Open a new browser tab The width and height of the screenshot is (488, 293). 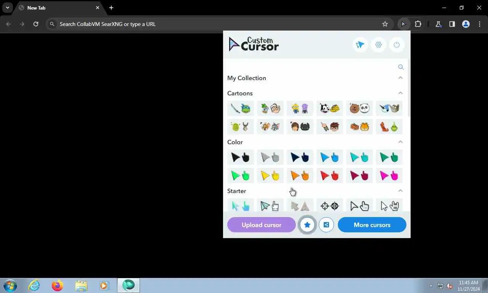point(111,8)
